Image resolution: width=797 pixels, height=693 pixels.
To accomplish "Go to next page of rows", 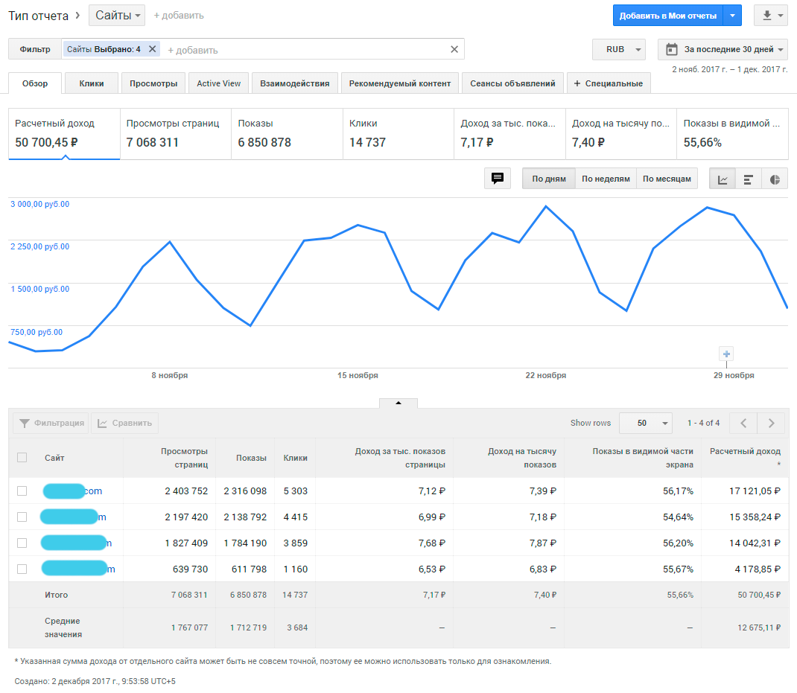I will click(771, 423).
